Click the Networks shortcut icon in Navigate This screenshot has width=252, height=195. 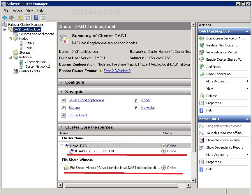click(x=136, y=108)
